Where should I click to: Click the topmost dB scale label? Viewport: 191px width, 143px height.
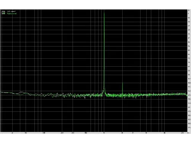click(x=189, y=10)
